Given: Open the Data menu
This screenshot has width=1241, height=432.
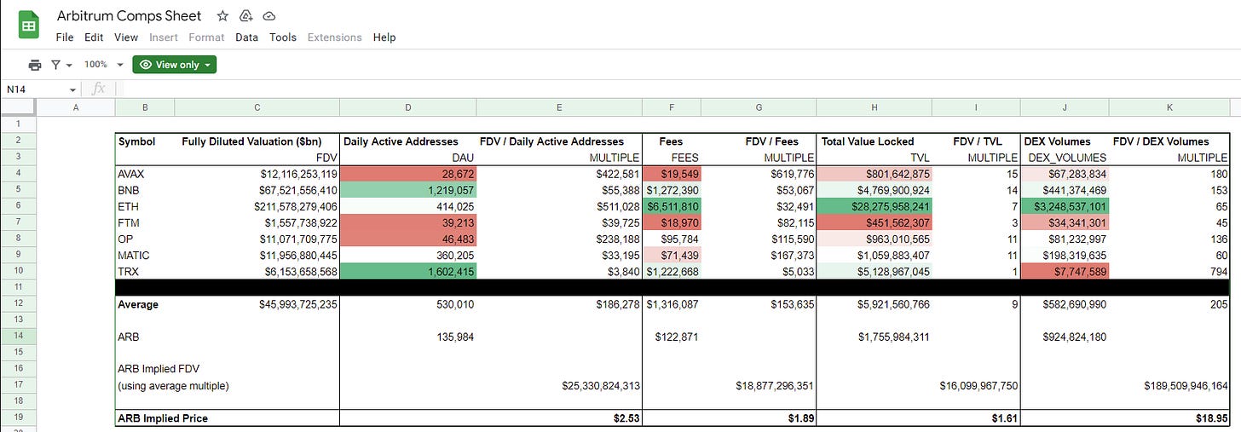Looking at the screenshot, I should pyautogui.click(x=246, y=37).
